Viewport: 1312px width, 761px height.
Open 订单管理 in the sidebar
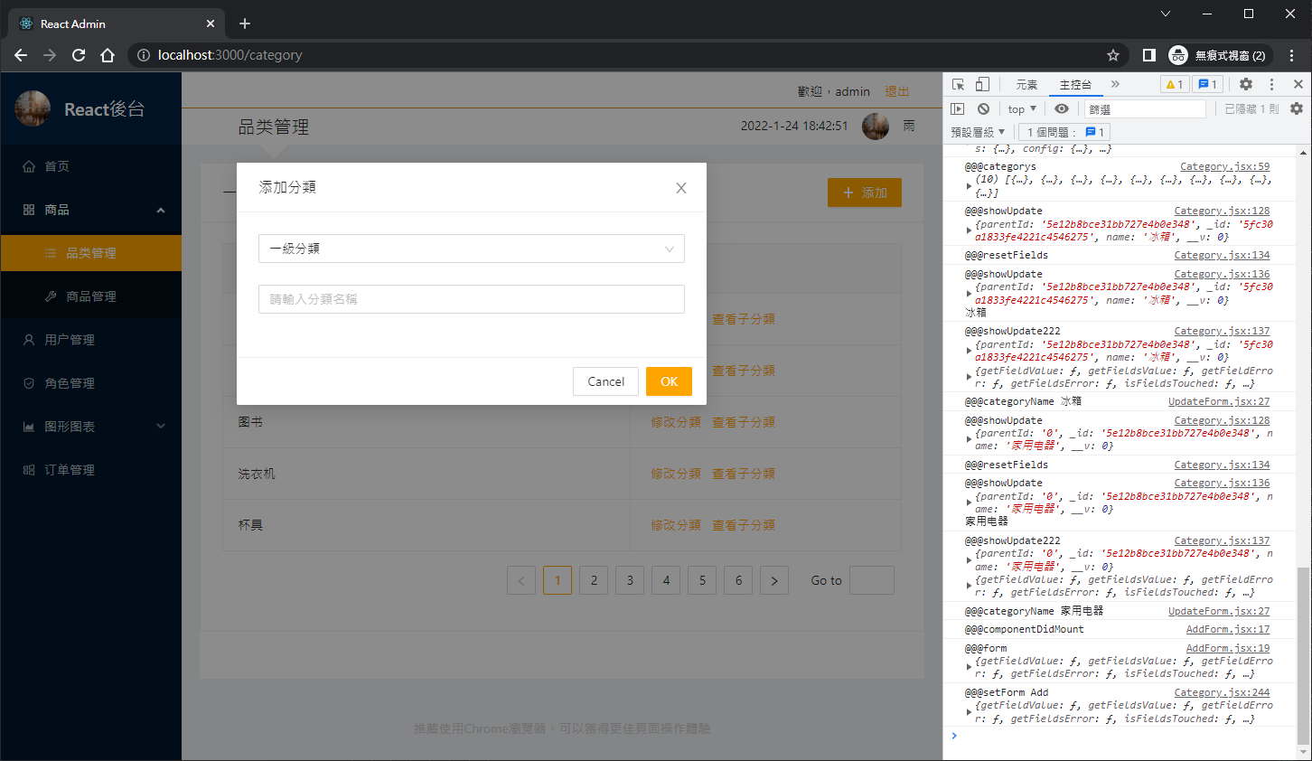coord(90,470)
